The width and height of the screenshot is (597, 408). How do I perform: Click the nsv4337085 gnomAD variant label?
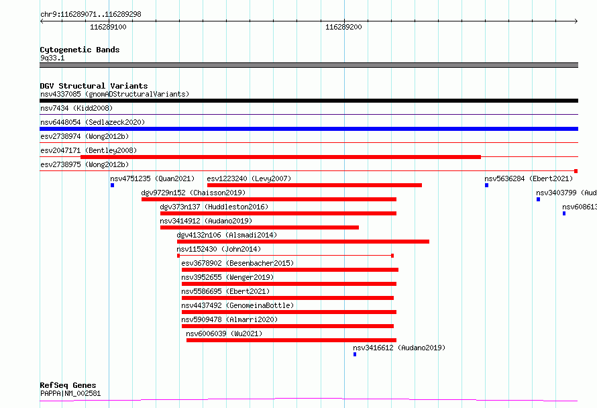[x=115, y=94]
